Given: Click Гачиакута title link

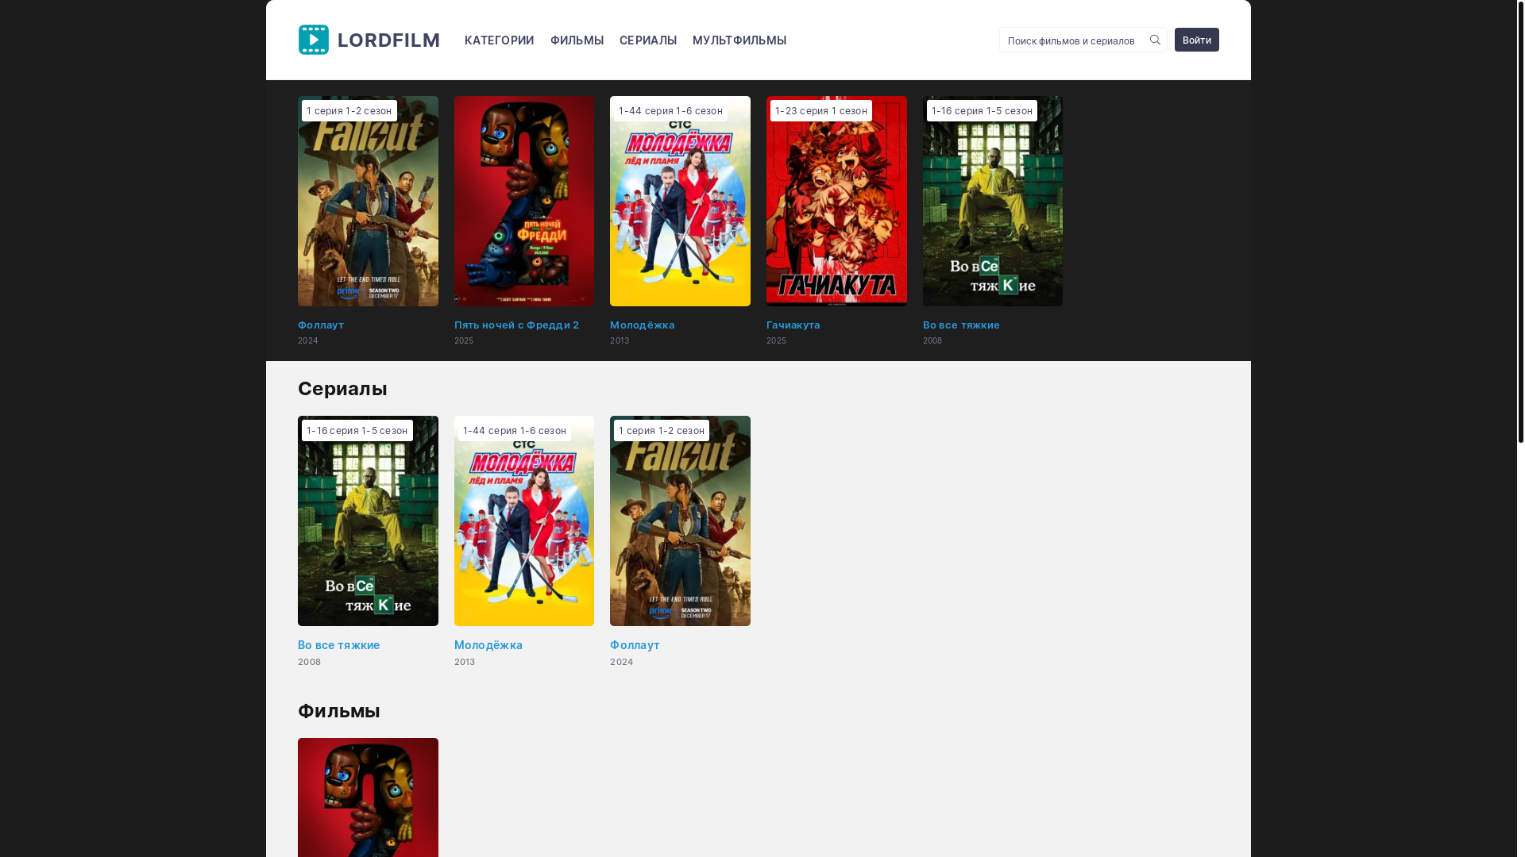Looking at the screenshot, I should (793, 325).
